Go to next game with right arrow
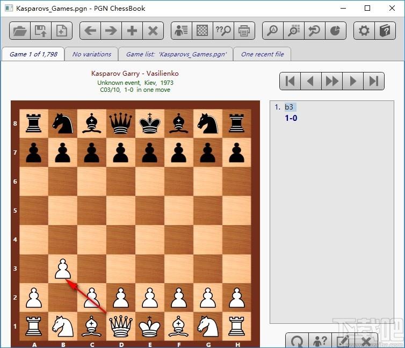The width and height of the screenshot is (405, 348). coord(111,31)
